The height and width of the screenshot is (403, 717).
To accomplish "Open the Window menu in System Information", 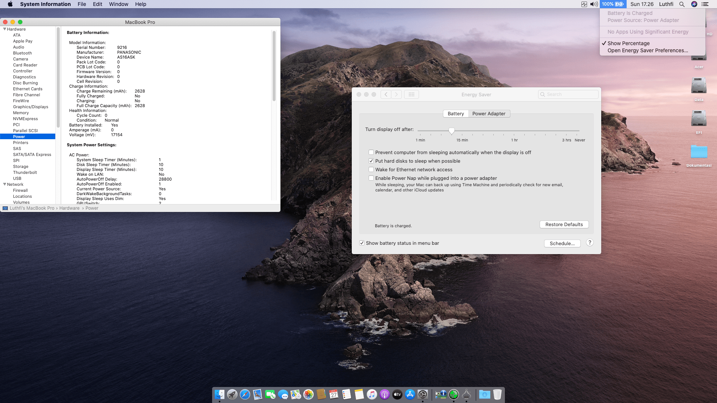I will pos(118,4).
